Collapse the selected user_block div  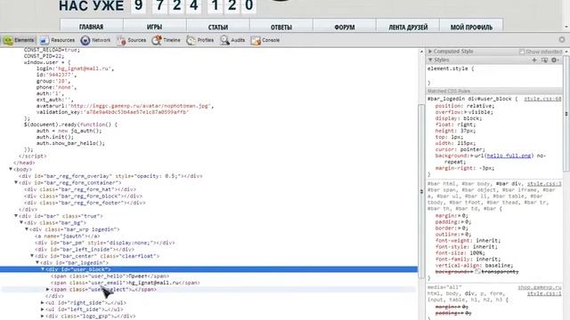coord(43,269)
